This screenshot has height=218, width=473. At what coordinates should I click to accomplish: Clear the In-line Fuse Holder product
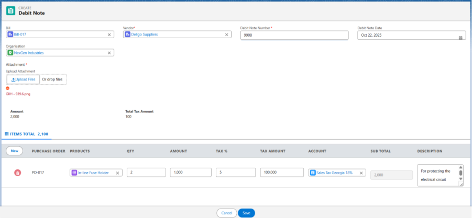coord(117,173)
